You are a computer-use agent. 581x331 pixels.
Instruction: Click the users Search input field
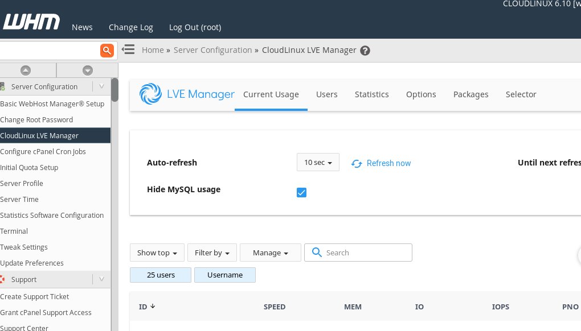point(358,253)
